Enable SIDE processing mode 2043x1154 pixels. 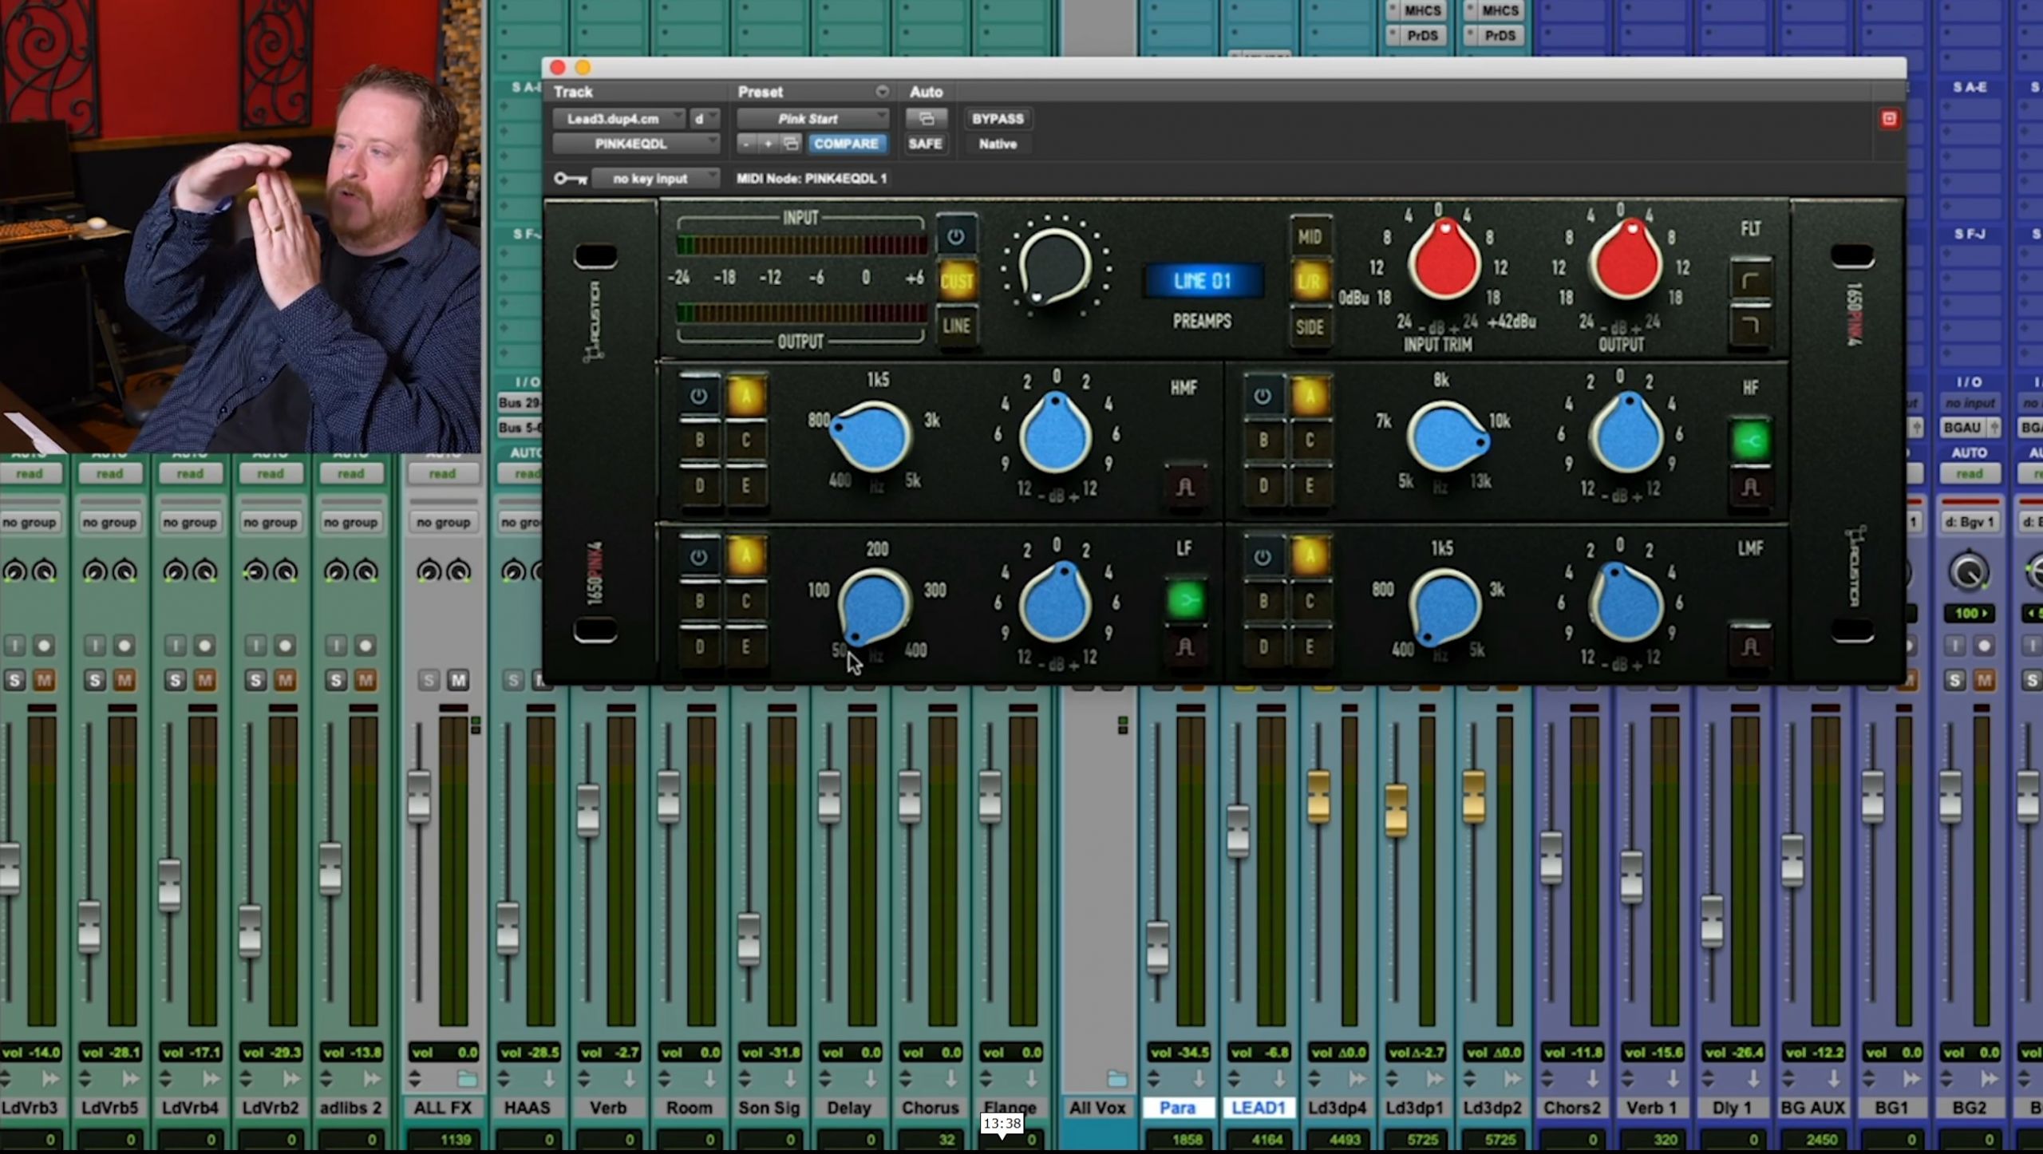point(1310,326)
